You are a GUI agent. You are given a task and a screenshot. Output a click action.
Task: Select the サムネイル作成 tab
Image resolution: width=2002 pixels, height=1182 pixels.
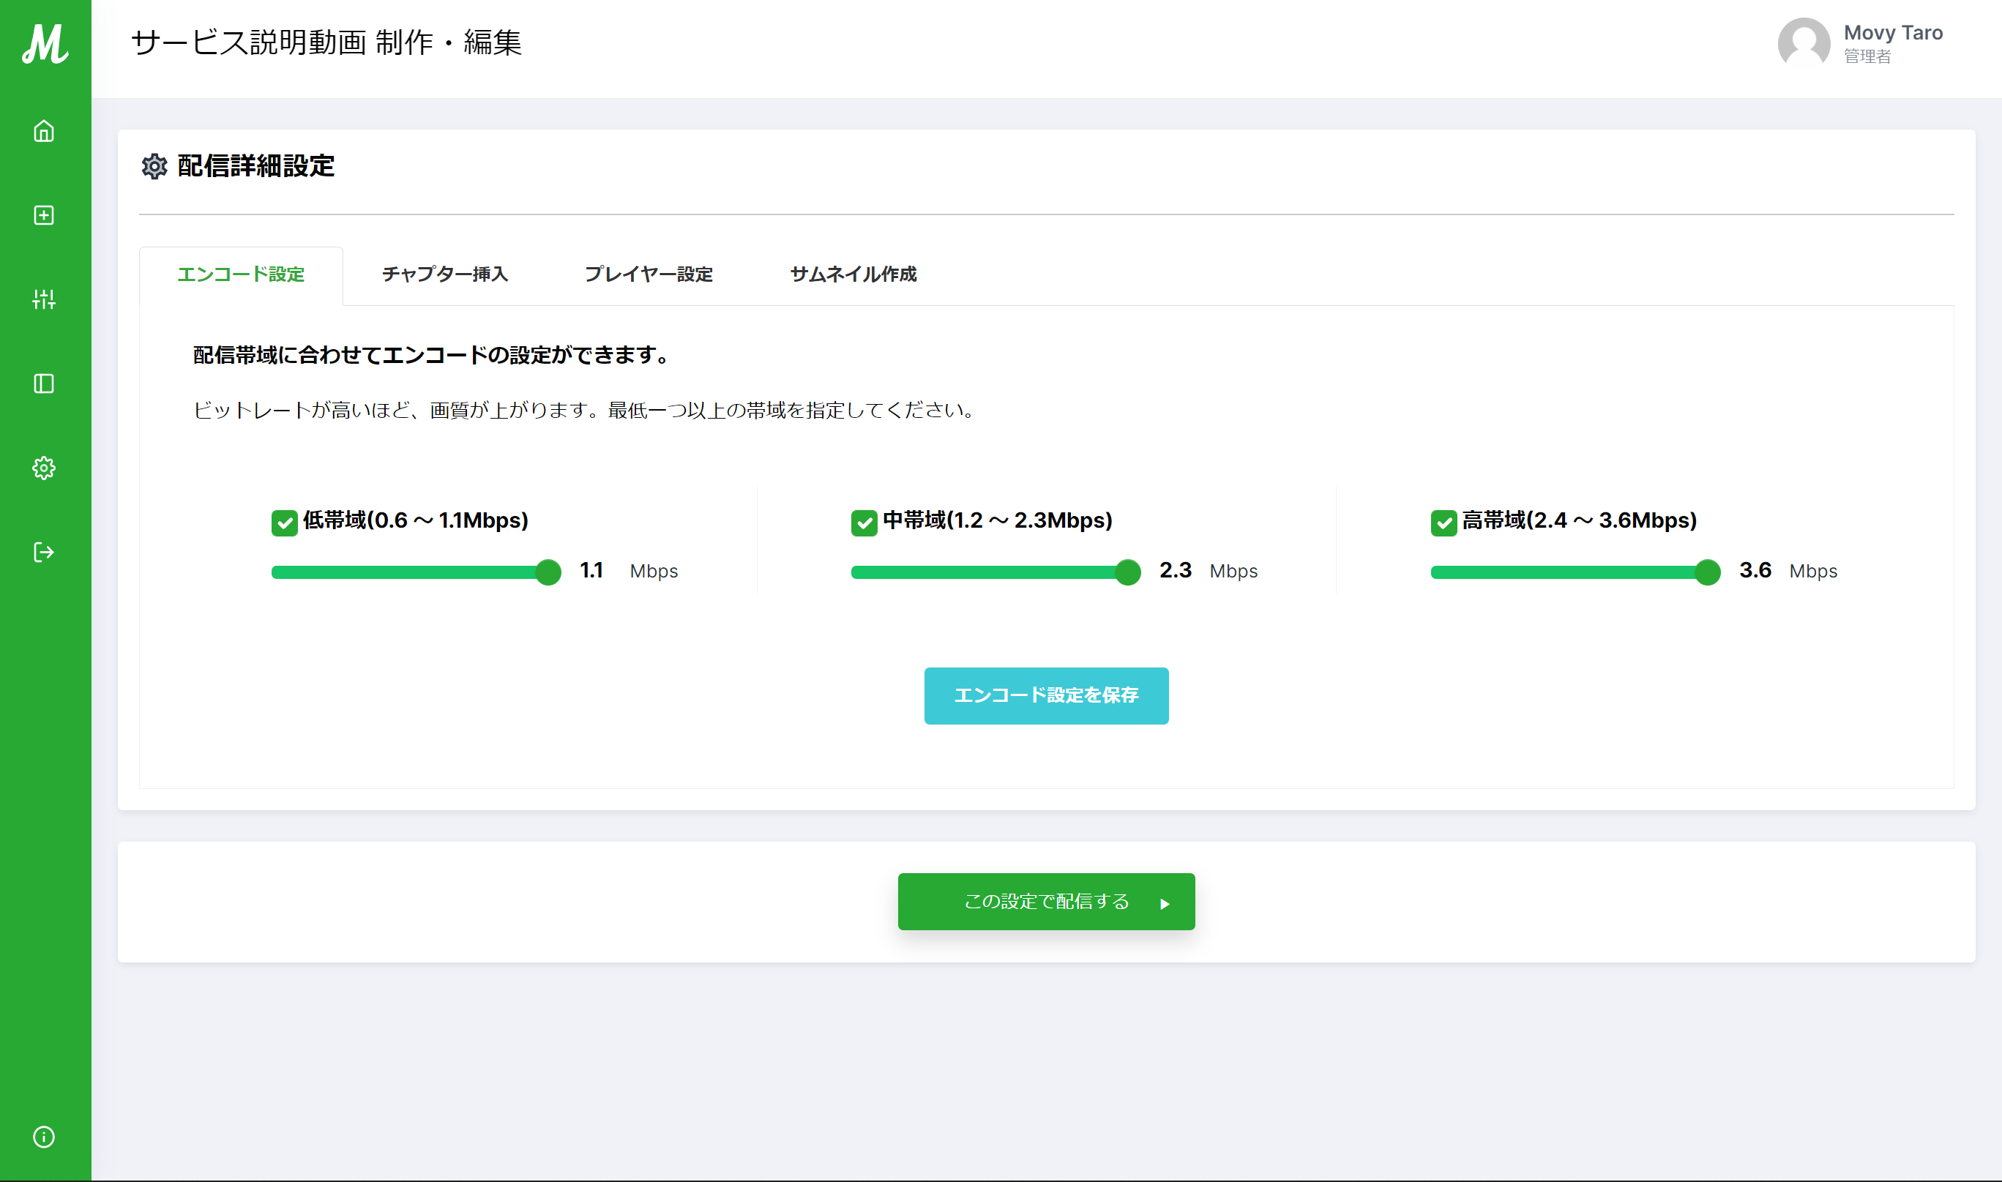tap(854, 274)
